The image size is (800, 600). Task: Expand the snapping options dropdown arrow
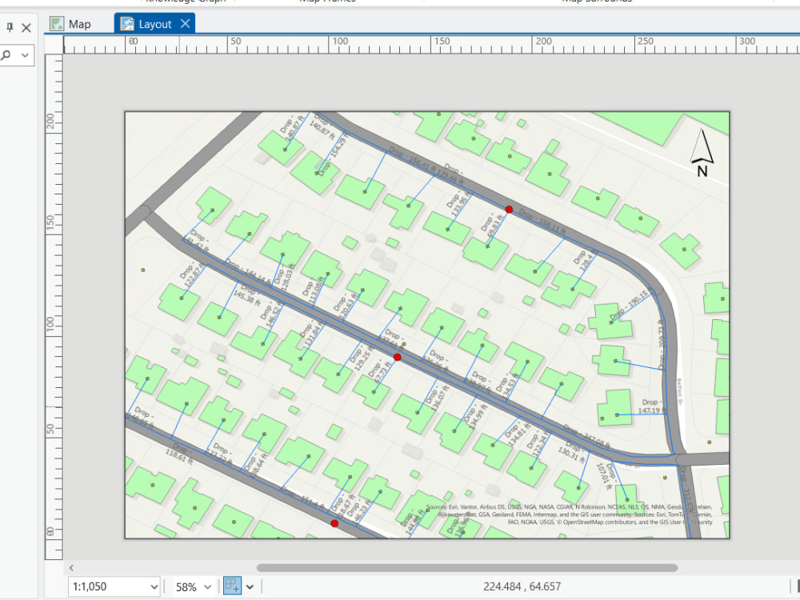pyautogui.click(x=250, y=586)
